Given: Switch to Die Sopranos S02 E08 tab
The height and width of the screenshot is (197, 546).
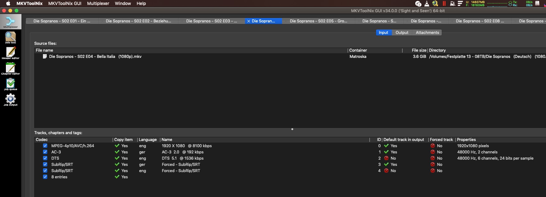Looking at the screenshot, I should tap(480, 21).
